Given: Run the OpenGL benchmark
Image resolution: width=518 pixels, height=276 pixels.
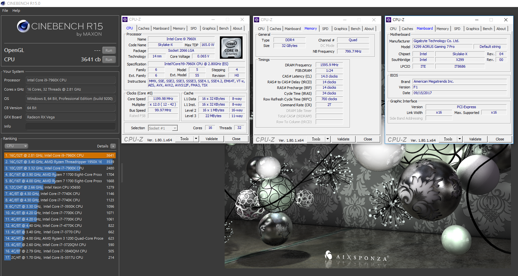Looking at the screenshot, I should click(109, 50).
